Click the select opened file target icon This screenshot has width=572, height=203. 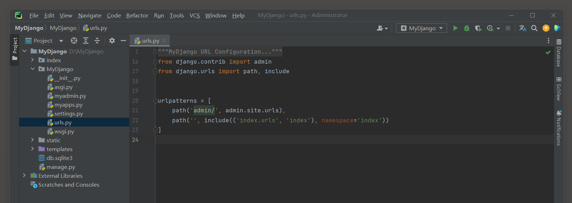(74, 41)
